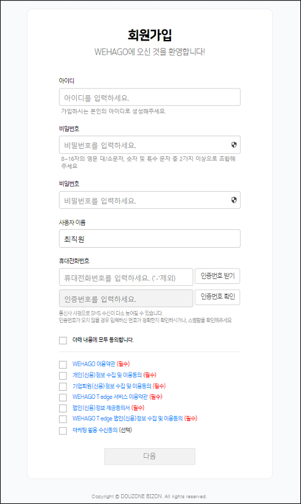
Task: Tick WEHAGO 이용약관 required checkbox
Action: (x=63, y=364)
